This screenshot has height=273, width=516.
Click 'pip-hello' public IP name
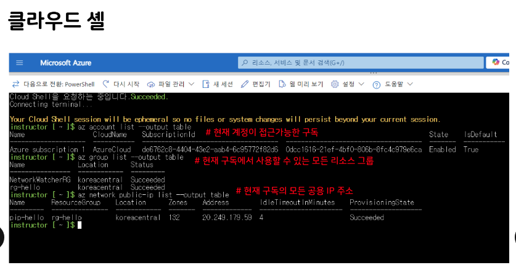pos(27,218)
